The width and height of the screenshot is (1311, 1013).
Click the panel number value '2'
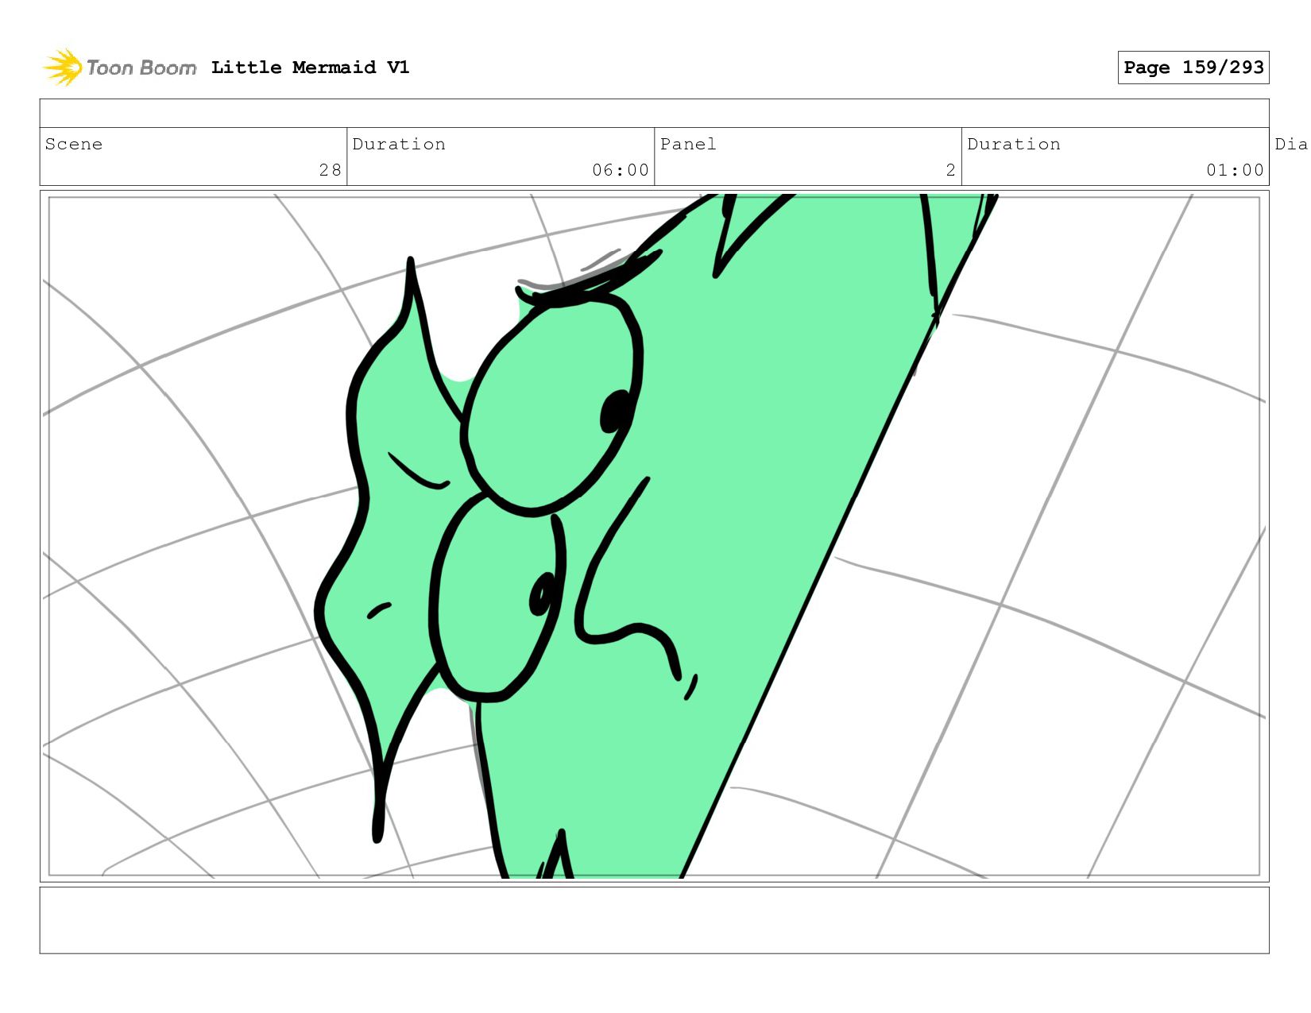tap(950, 170)
